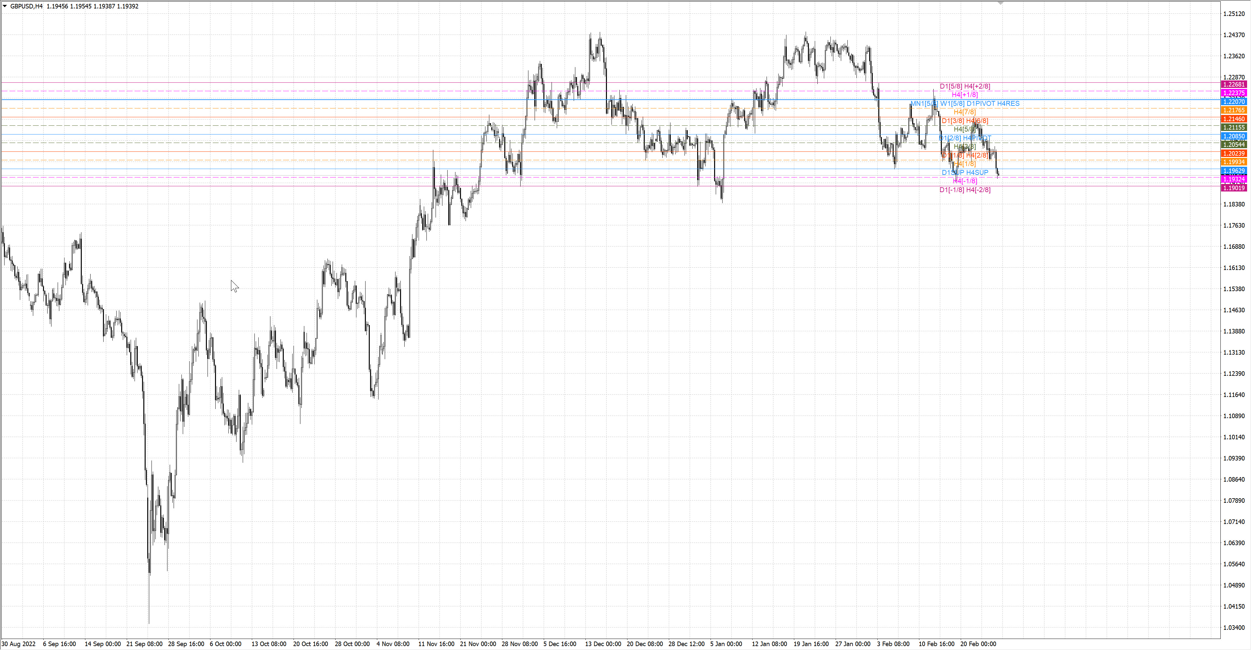Select the MN1[5/8] W1[5/8] D1PIVOT H4RES label
The image size is (1251, 650).
(964, 104)
